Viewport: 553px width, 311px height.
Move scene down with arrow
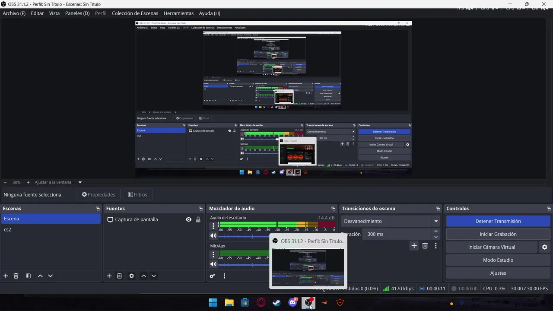point(50,276)
